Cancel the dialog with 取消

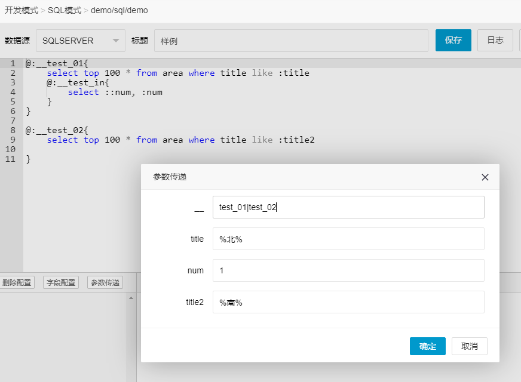coord(470,346)
